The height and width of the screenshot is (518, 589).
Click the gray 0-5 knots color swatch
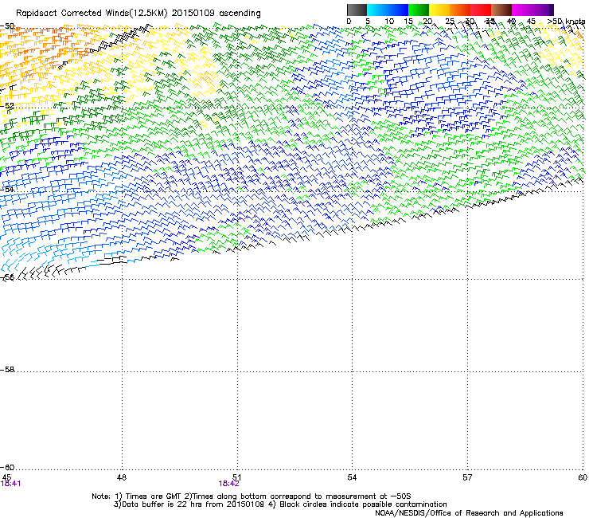coord(357,10)
